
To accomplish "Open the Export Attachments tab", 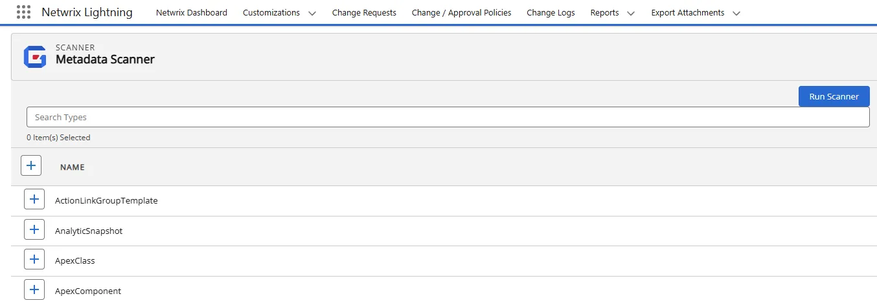I will coord(688,12).
